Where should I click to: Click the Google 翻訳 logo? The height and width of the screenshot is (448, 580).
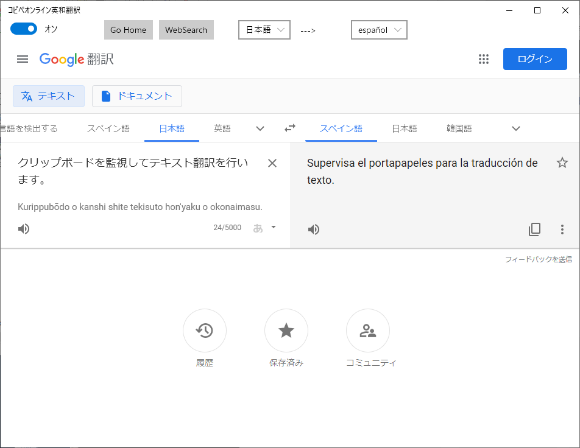77,59
